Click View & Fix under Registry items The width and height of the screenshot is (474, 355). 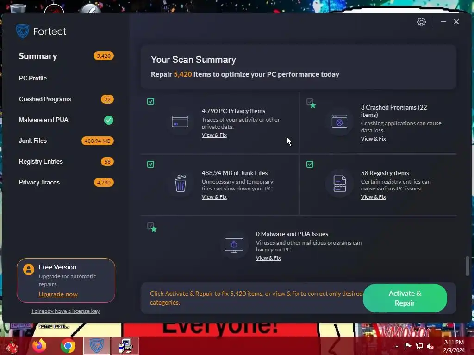pos(374,197)
